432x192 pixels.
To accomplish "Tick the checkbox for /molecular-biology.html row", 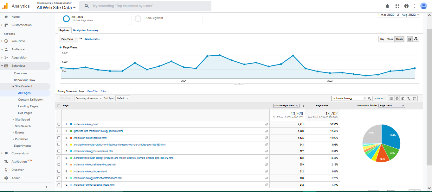I will pyautogui.click(x=59, y=124).
